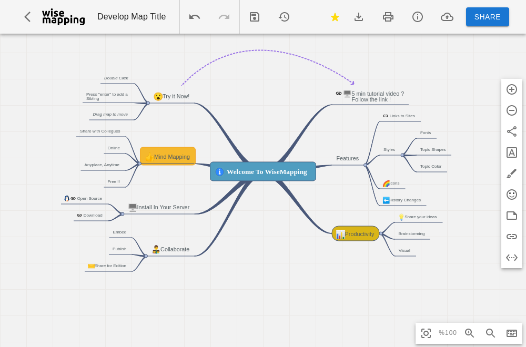This screenshot has width=526, height=347.
Task: Add a note to the topic
Action: (x=512, y=216)
